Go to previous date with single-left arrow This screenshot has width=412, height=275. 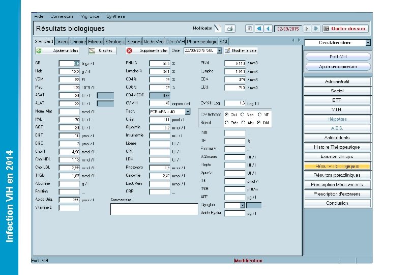268,29
